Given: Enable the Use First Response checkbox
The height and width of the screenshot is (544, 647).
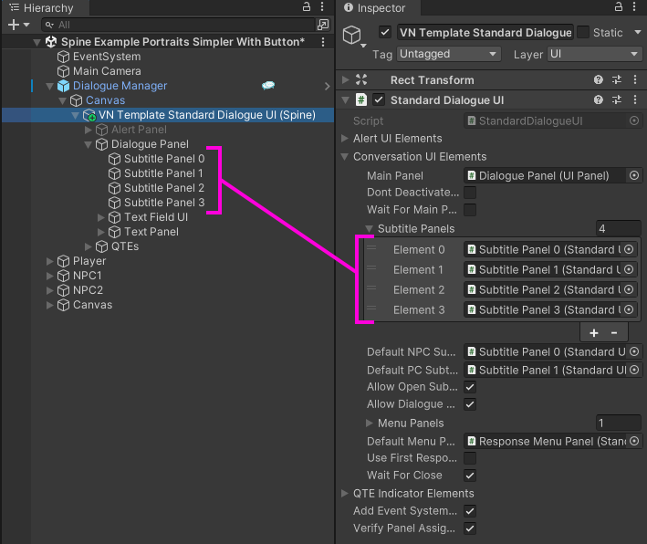Looking at the screenshot, I should click(470, 457).
